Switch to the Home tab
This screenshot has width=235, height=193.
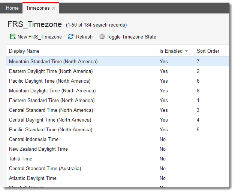pyautogui.click(x=12, y=8)
